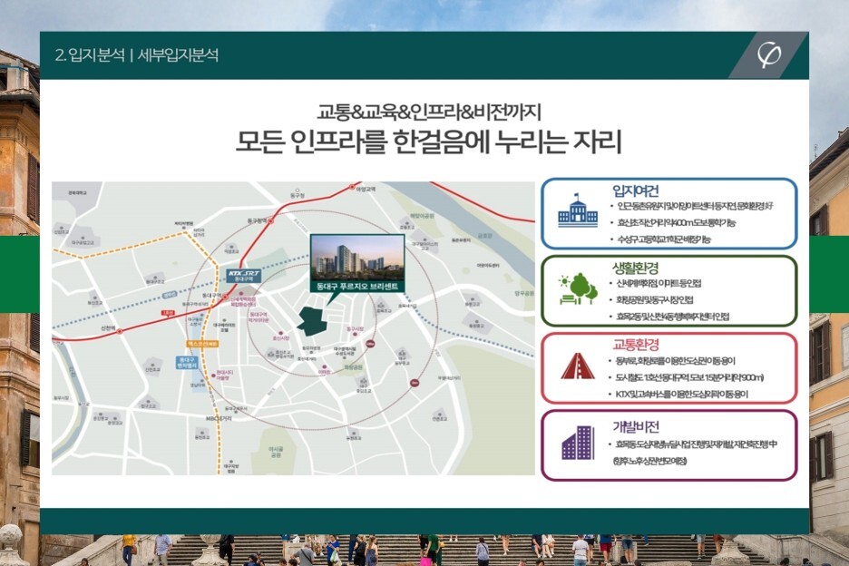This screenshot has height=566, width=849.
Task: Click the subtitle 교통&교육&인프라&비전까지
Action: pos(429,112)
